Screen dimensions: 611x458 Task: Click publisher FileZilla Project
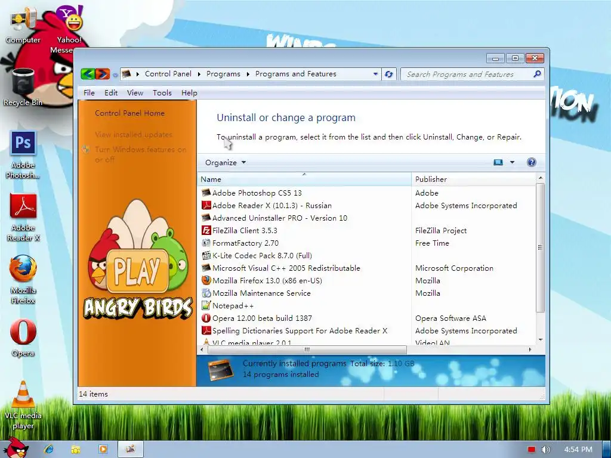tap(441, 231)
